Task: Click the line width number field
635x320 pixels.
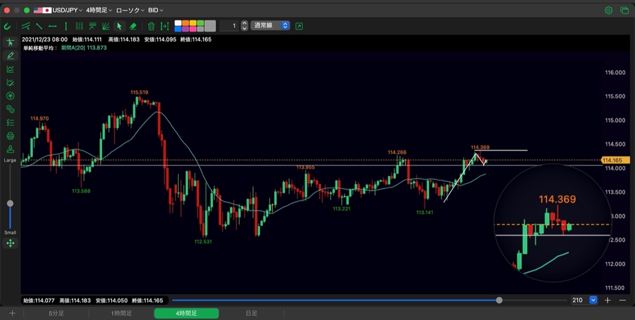Action: (229, 25)
